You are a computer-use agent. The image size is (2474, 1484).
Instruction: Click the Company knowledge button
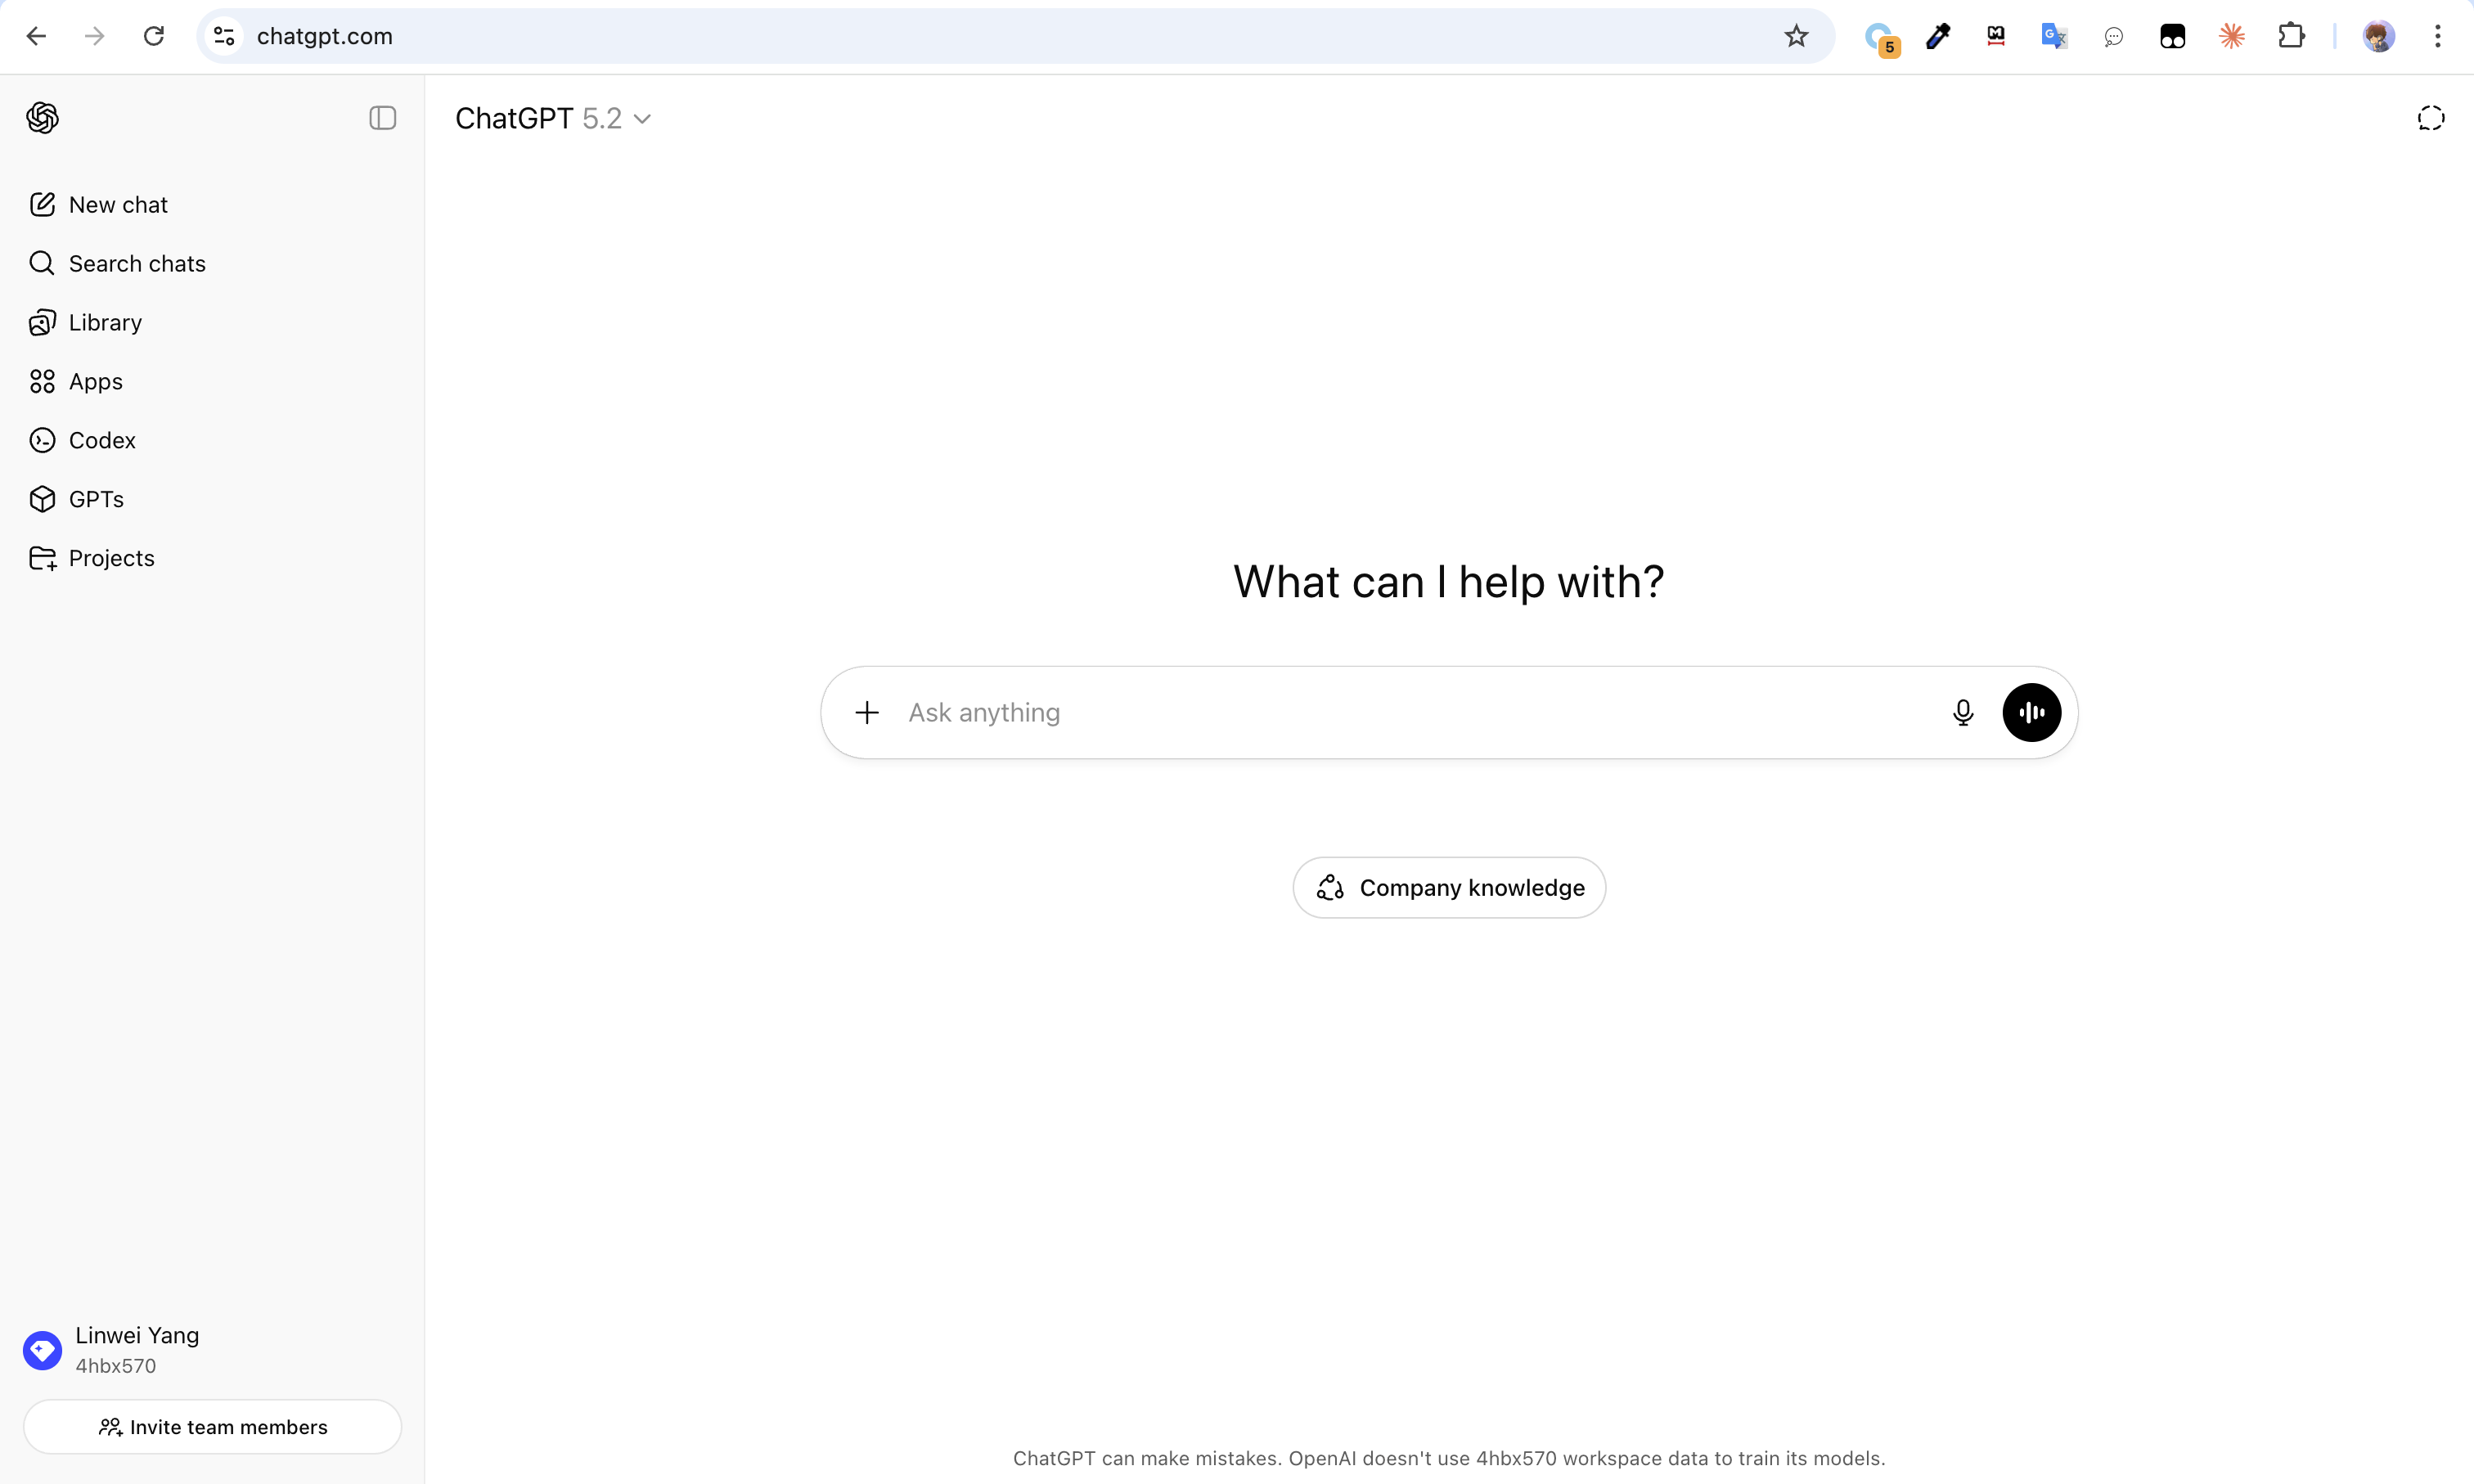click(1449, 888)
